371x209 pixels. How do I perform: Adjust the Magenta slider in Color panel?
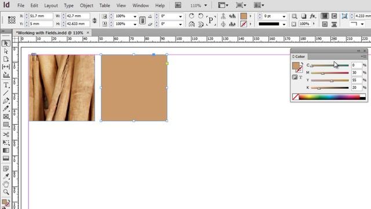tap(330, 73)
